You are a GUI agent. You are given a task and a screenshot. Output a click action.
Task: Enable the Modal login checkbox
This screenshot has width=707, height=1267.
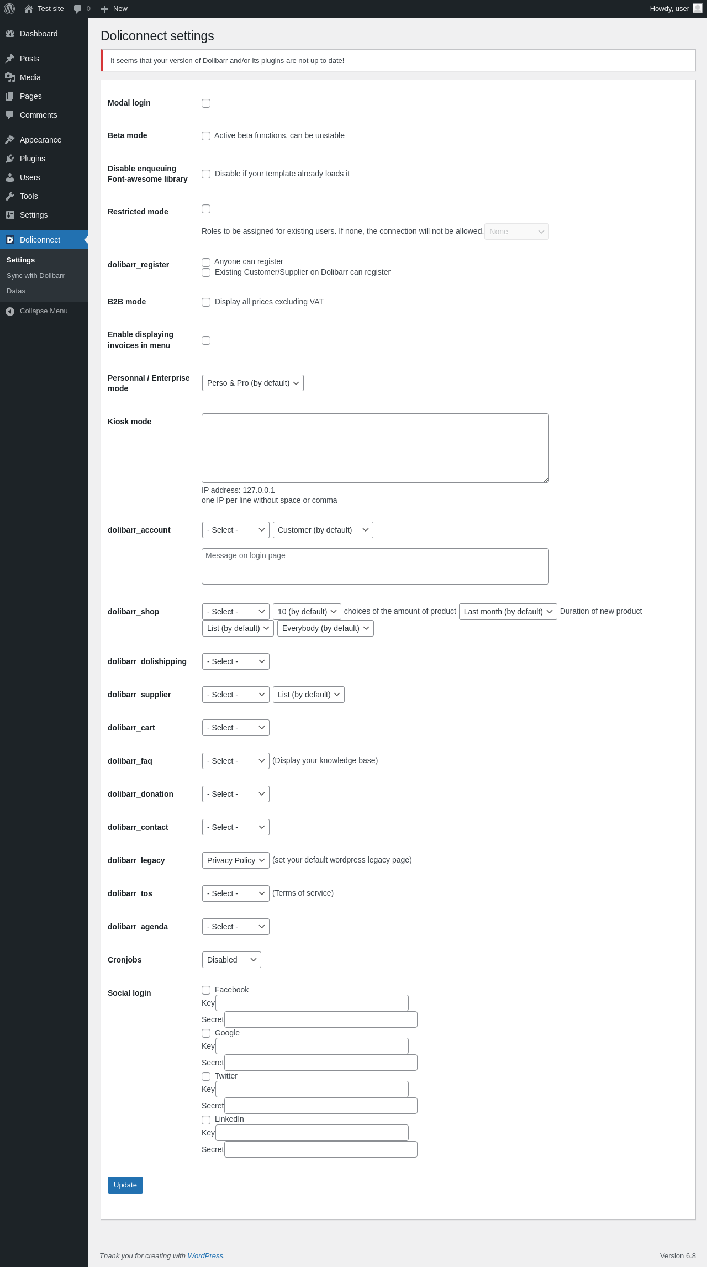[206, 103]
